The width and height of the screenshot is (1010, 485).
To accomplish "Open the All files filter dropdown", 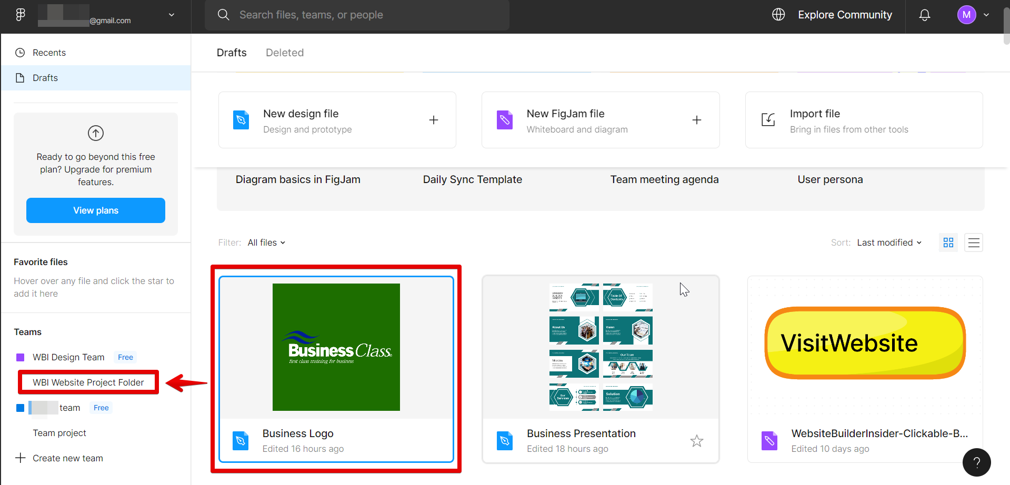I will pyautogui.click(x=266, y=242).
